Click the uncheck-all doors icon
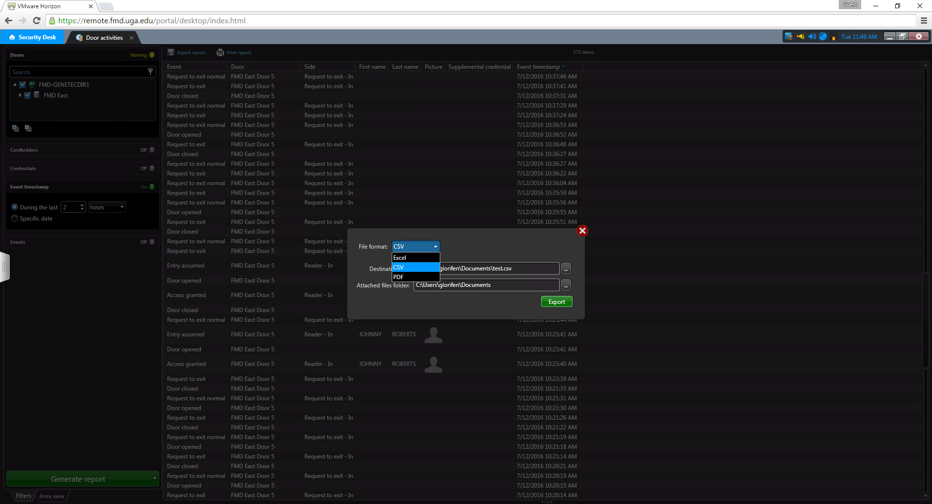The width and height of the screenshot is (932, 504). pyautogui.click(x=28, y=128)
